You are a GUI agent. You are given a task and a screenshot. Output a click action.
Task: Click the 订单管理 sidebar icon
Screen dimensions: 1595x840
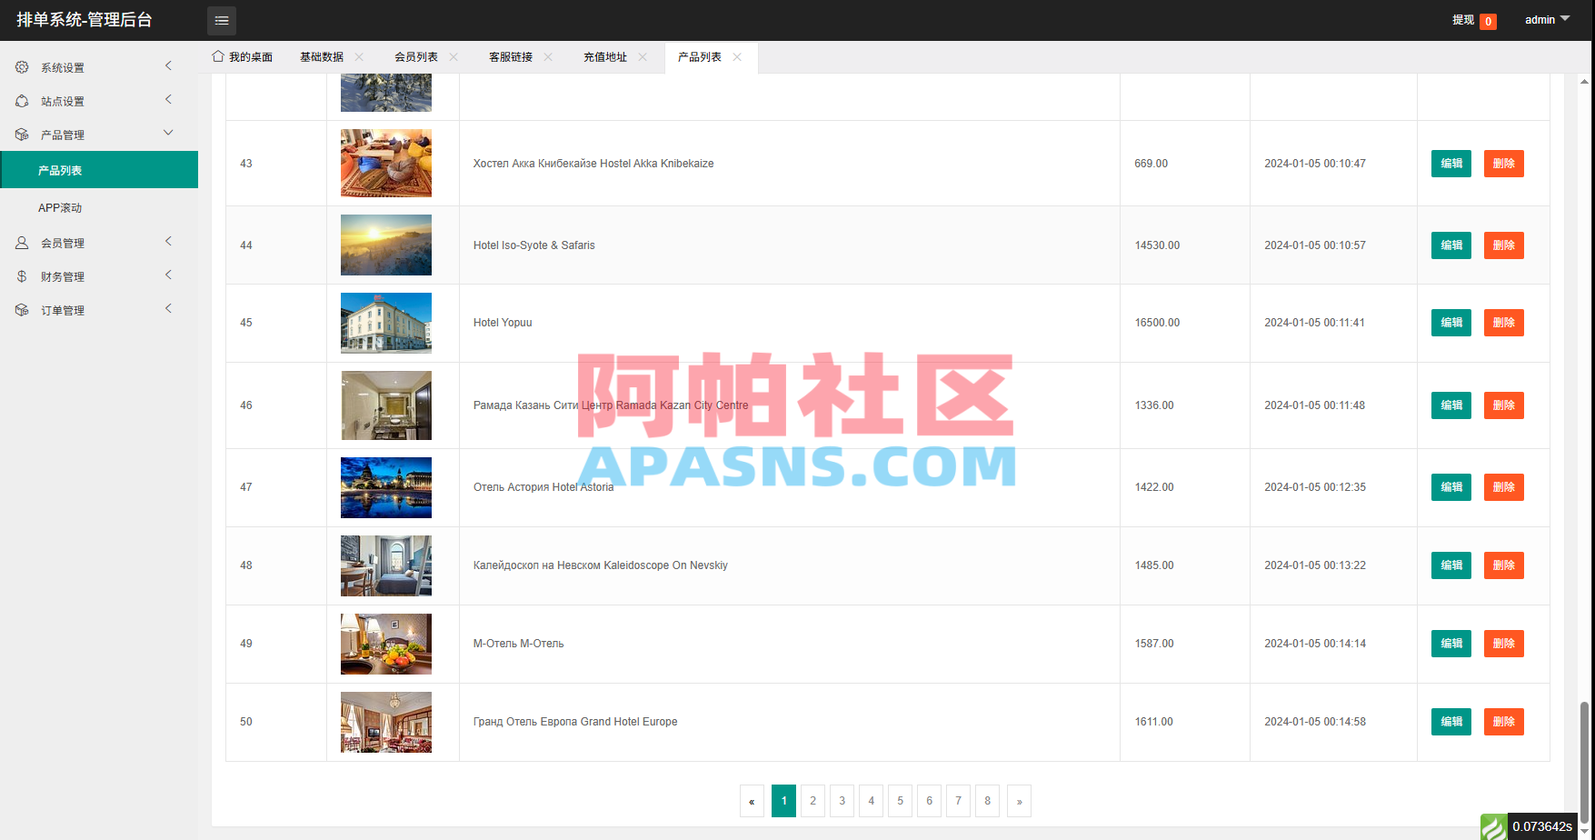point(22,310)
